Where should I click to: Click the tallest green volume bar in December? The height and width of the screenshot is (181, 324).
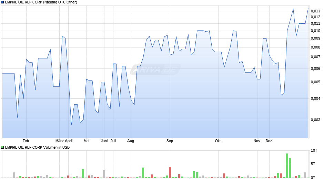287,166
